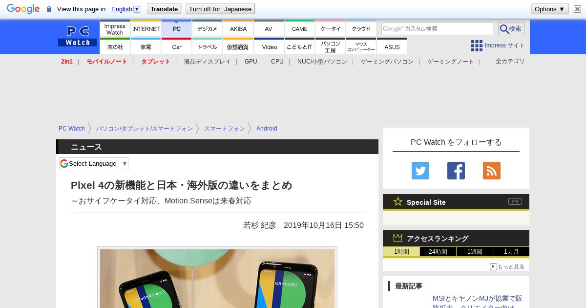
Task: Open the Video tab
Action: (x=269, y=46)
